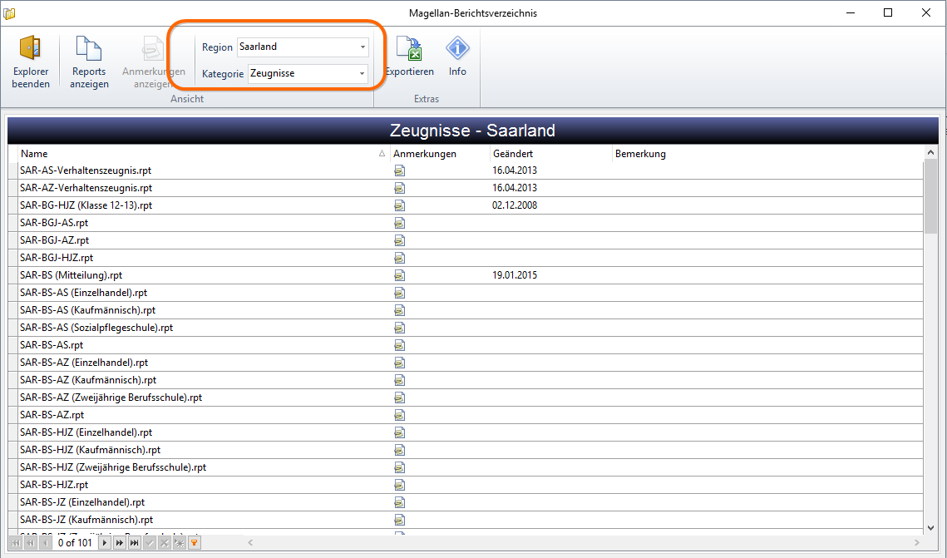Click next page double-arrow in navigator

(120, 543)
